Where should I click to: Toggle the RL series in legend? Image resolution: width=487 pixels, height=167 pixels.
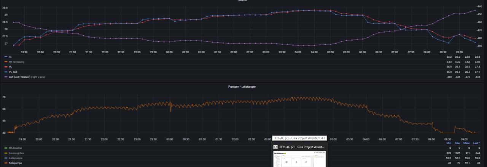pyautogui.click(x=10, y=57)
